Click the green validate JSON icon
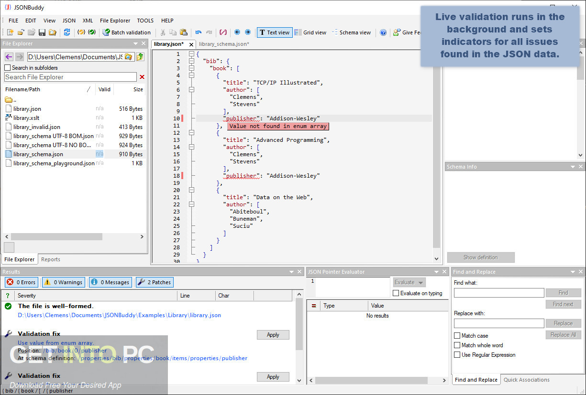 pyautogui.click(x=92, y=32)
